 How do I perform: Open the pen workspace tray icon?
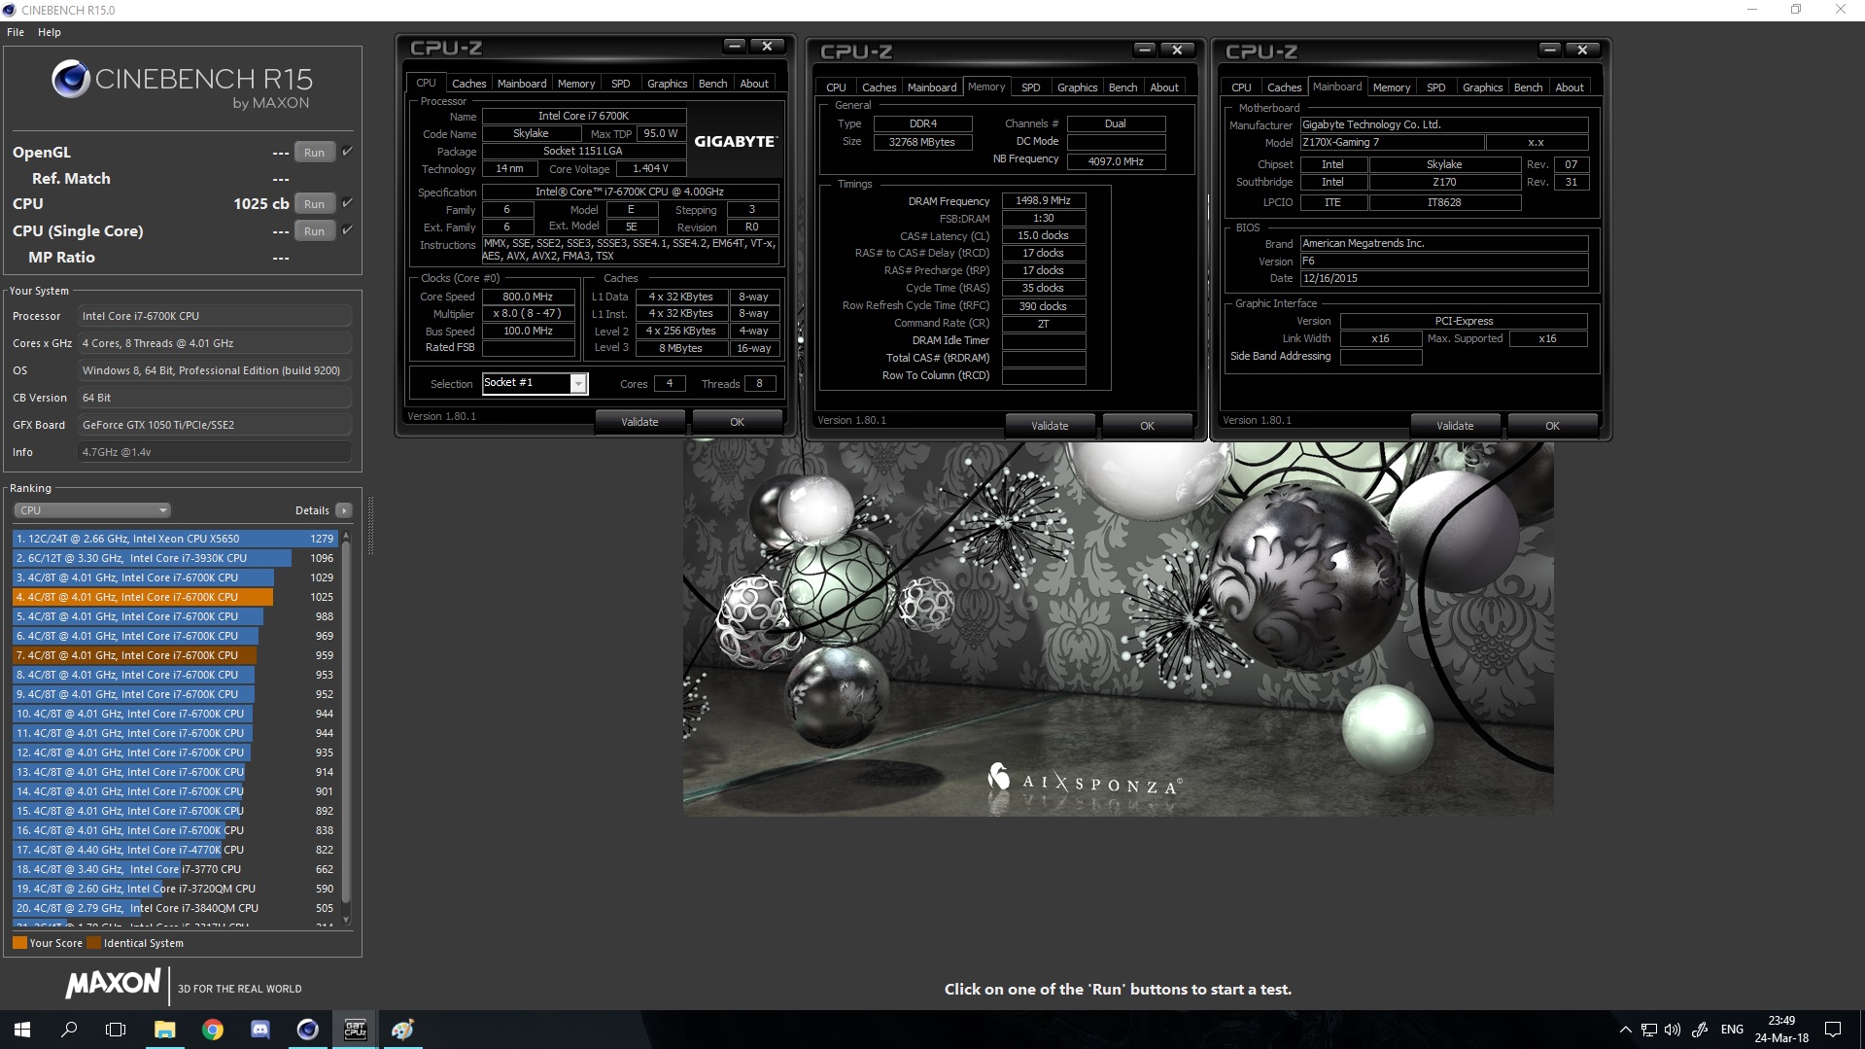[1700, 1030]
